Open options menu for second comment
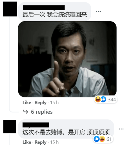126x145 pixels. pos(121,129)
